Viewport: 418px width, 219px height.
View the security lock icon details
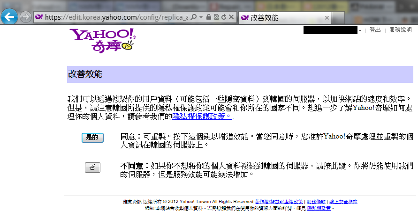[x=209, y=17]
